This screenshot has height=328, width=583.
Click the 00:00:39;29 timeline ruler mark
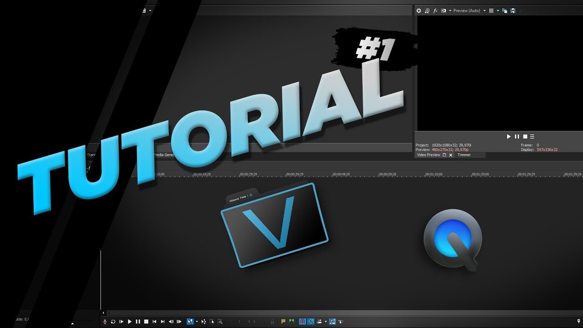(x=295, y=174)
